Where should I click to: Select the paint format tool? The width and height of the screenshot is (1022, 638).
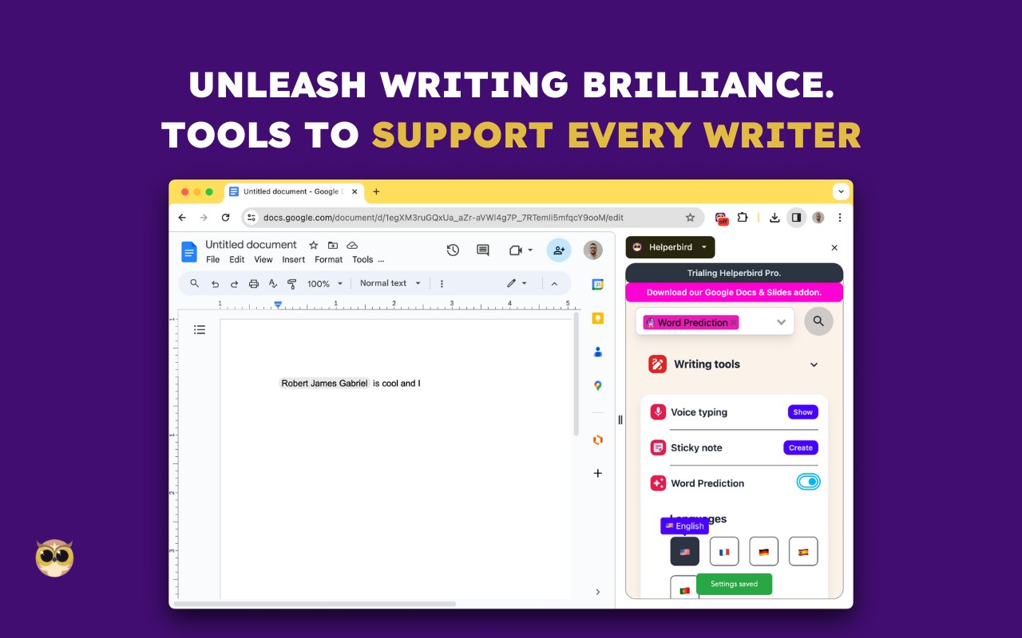tap(292, 284)
